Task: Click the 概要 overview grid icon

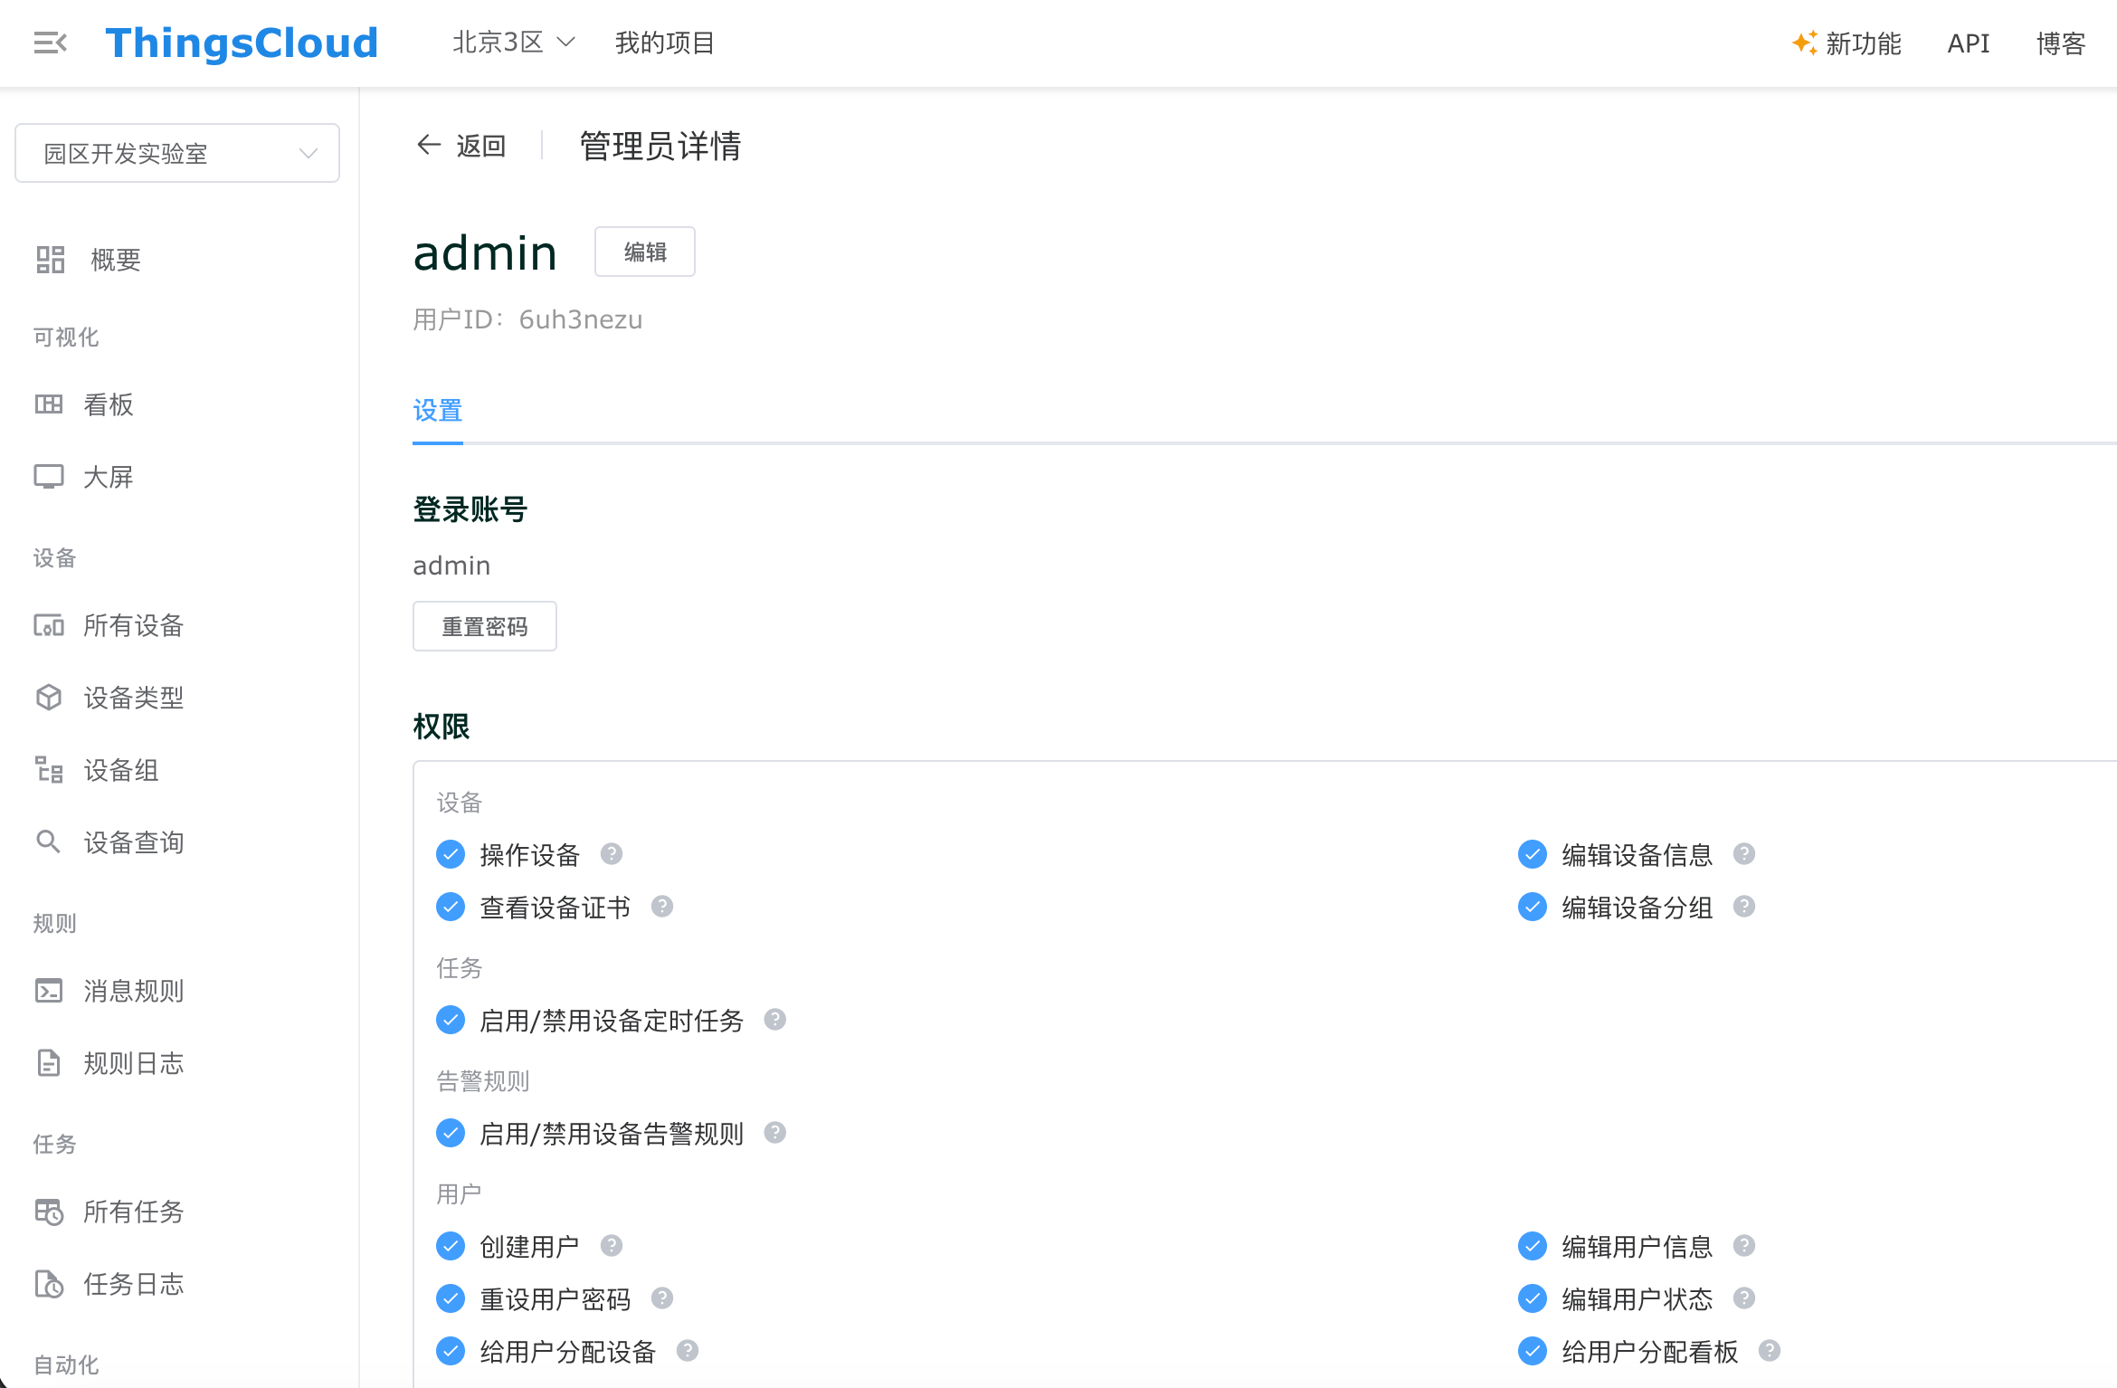Action: tap(50, 260)
